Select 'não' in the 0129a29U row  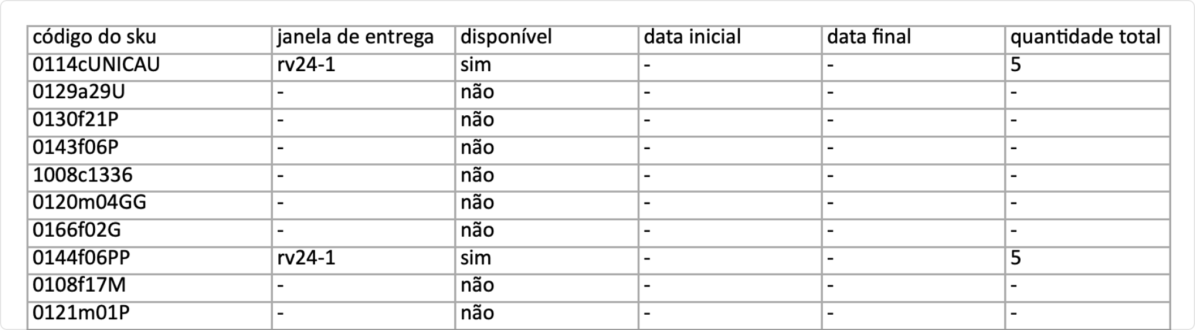tap(478, 92)
